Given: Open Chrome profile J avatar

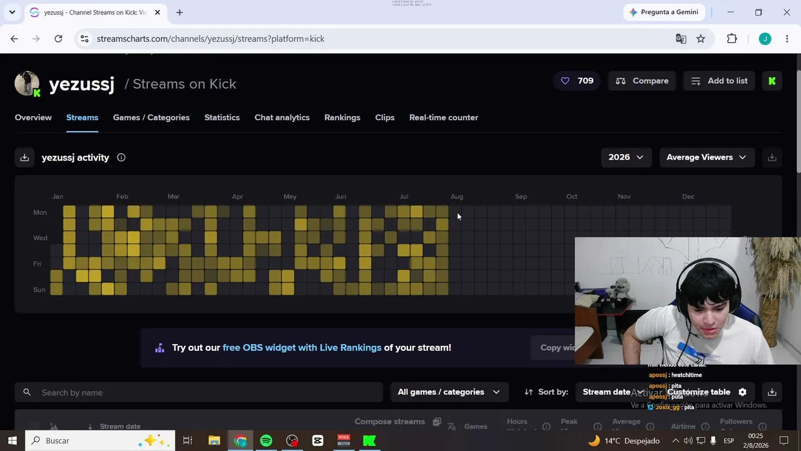Looking at the screenshot, I should click(x=765, y=39).
